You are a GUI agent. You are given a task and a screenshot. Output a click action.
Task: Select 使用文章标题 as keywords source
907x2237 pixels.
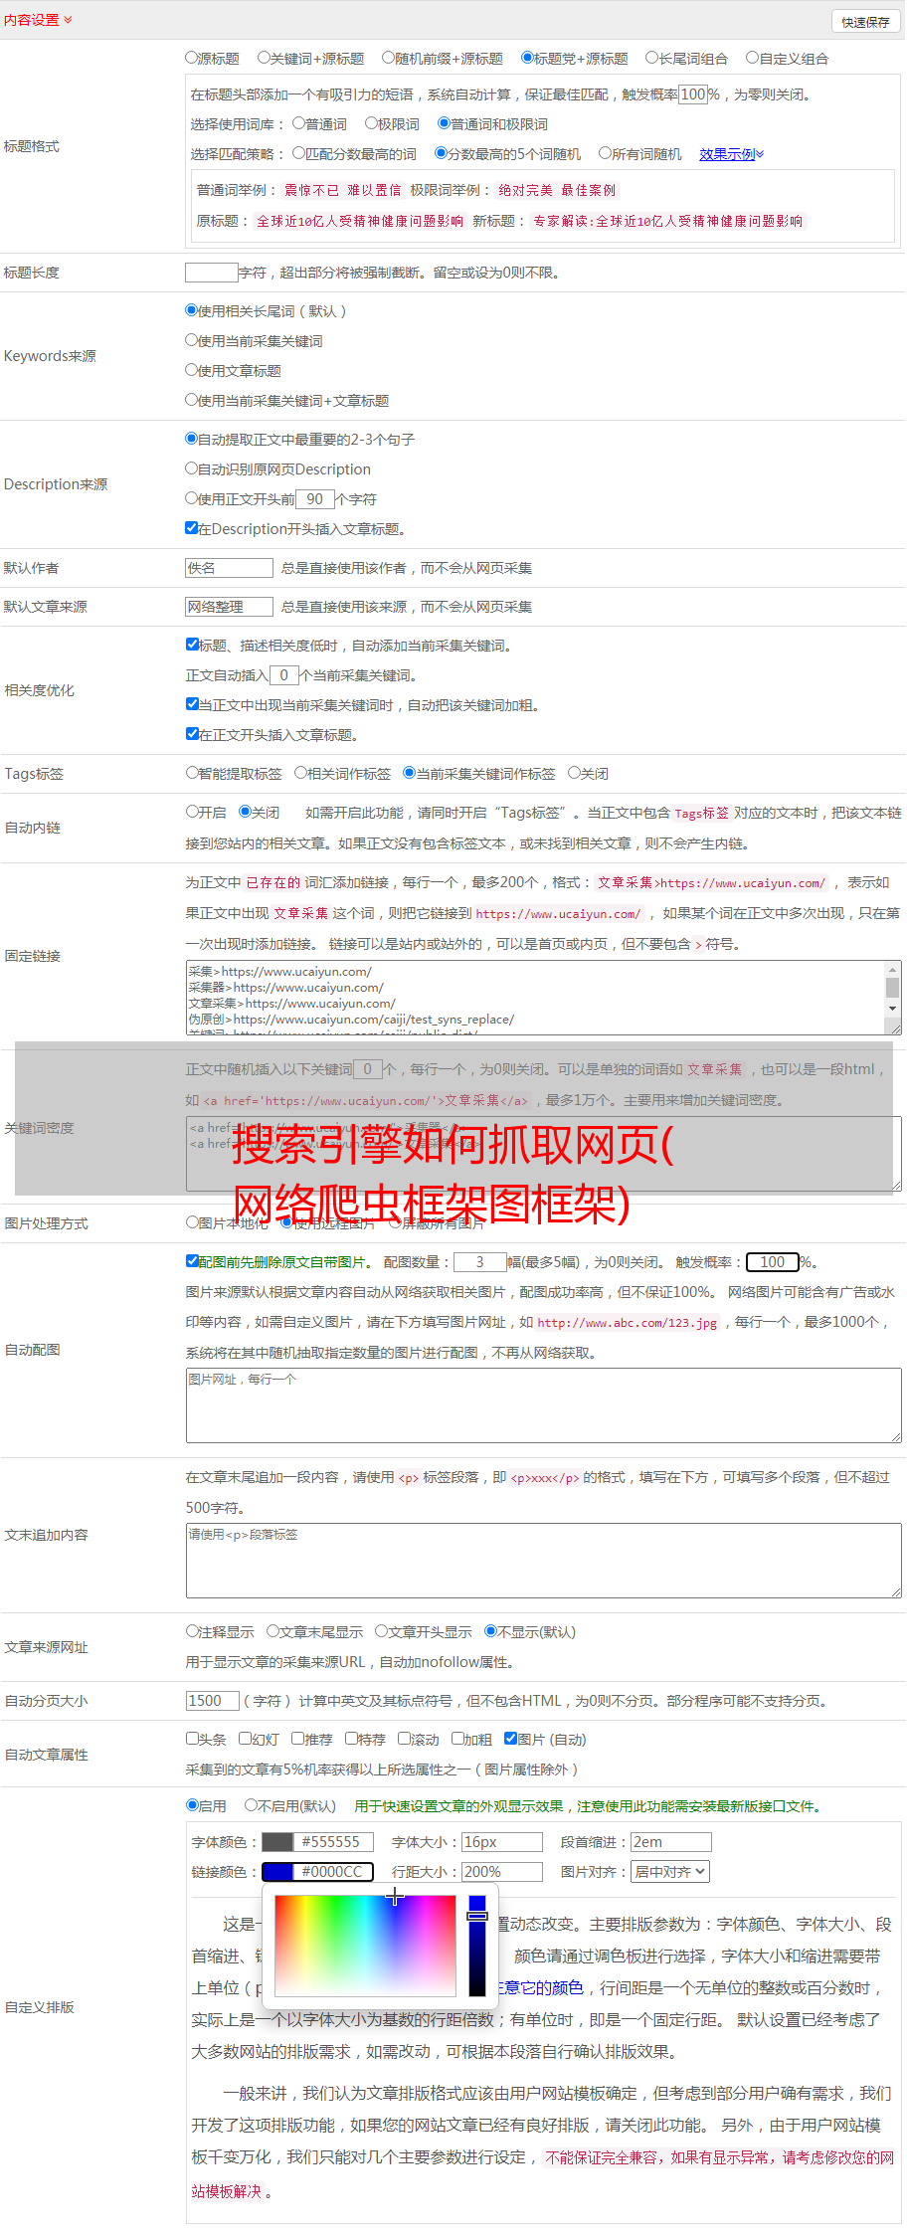coord(192,370)
